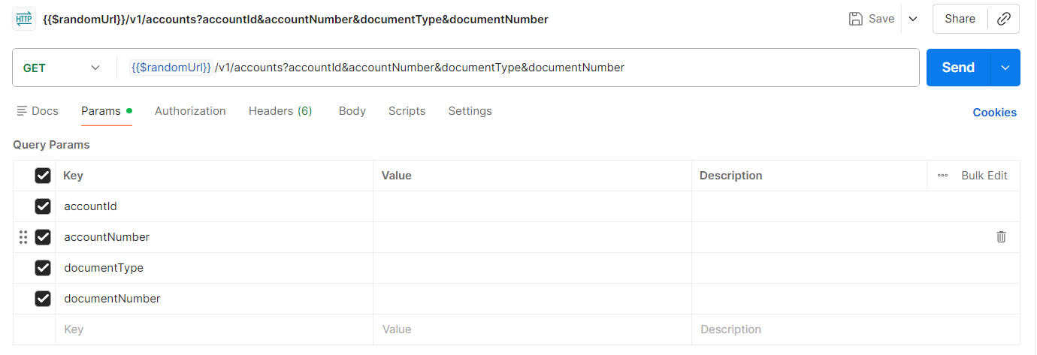Click the accountId key cell
The height and width of the screenshot is (355, 1037).
tap(214, 206)
